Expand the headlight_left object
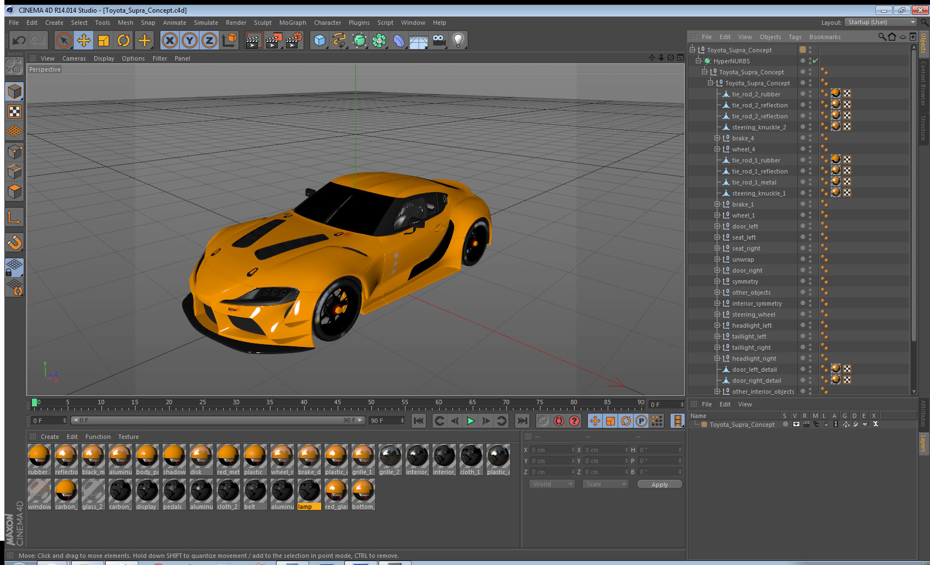Viewport: 930px width, 565px height. [717, 325]
